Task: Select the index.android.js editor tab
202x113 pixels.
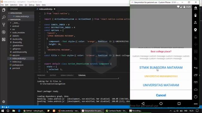Action: click(45, 9)
